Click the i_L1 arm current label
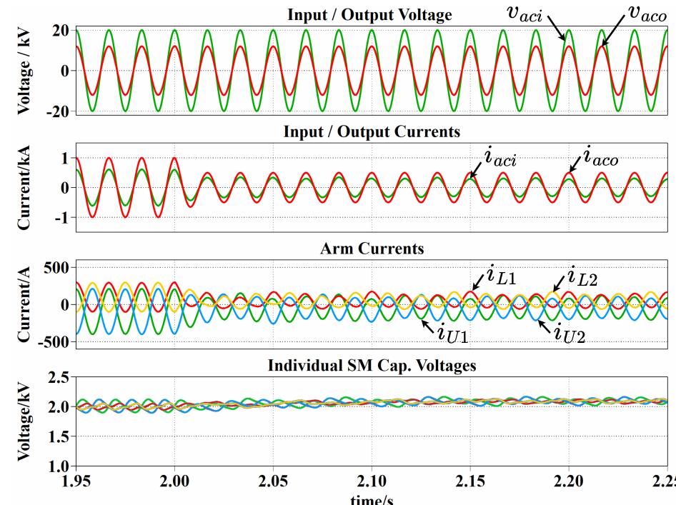Screen dimensions: 676x505 pyautogui.click(x=501, y=275)
